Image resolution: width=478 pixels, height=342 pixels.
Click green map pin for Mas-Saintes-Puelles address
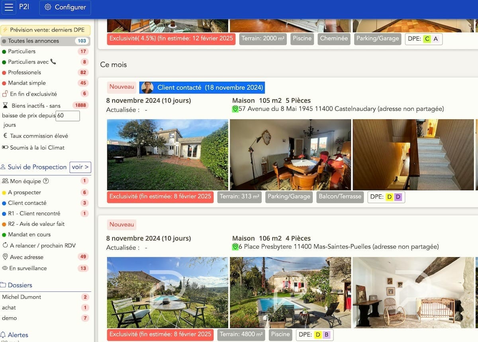pos(235,247)
